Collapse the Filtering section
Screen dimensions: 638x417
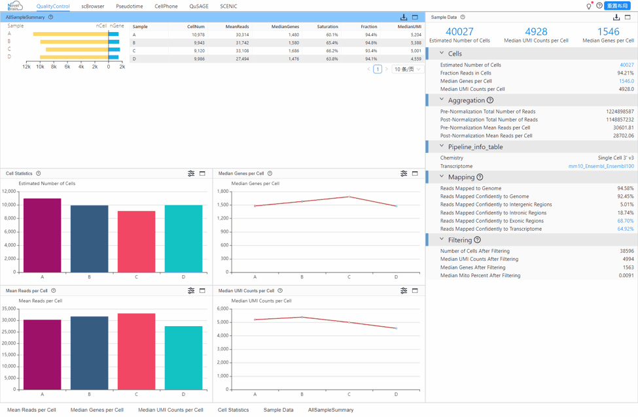pos(442,240)
